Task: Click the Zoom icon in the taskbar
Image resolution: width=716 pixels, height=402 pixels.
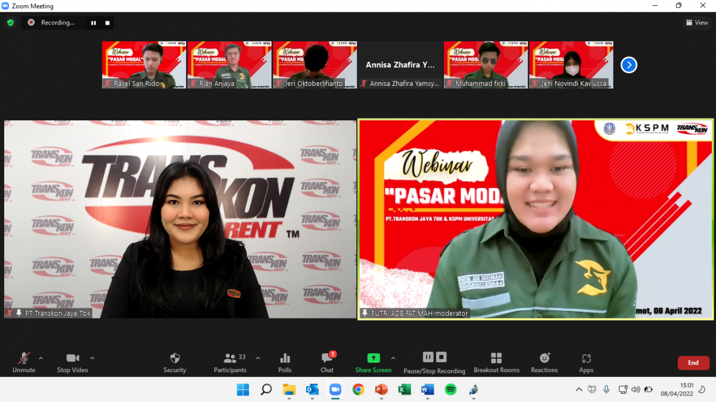Action: [x=335, y=389]
